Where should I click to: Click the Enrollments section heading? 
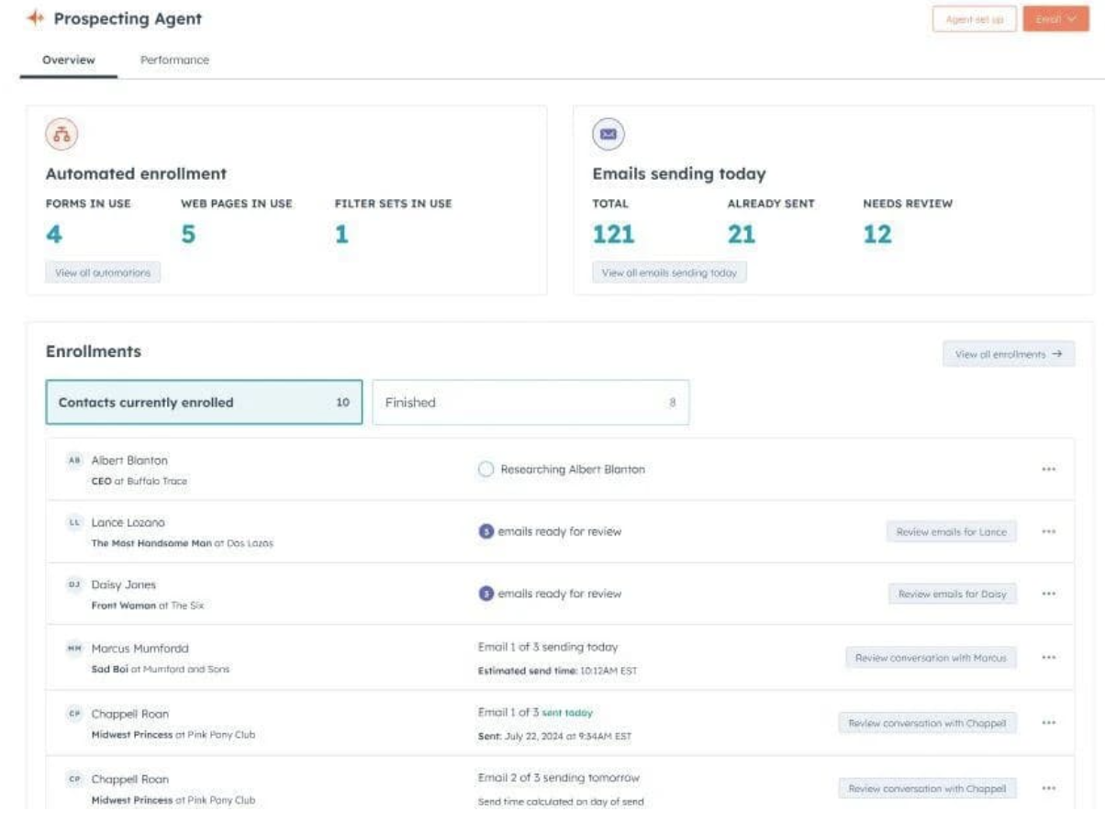point(94,351)
